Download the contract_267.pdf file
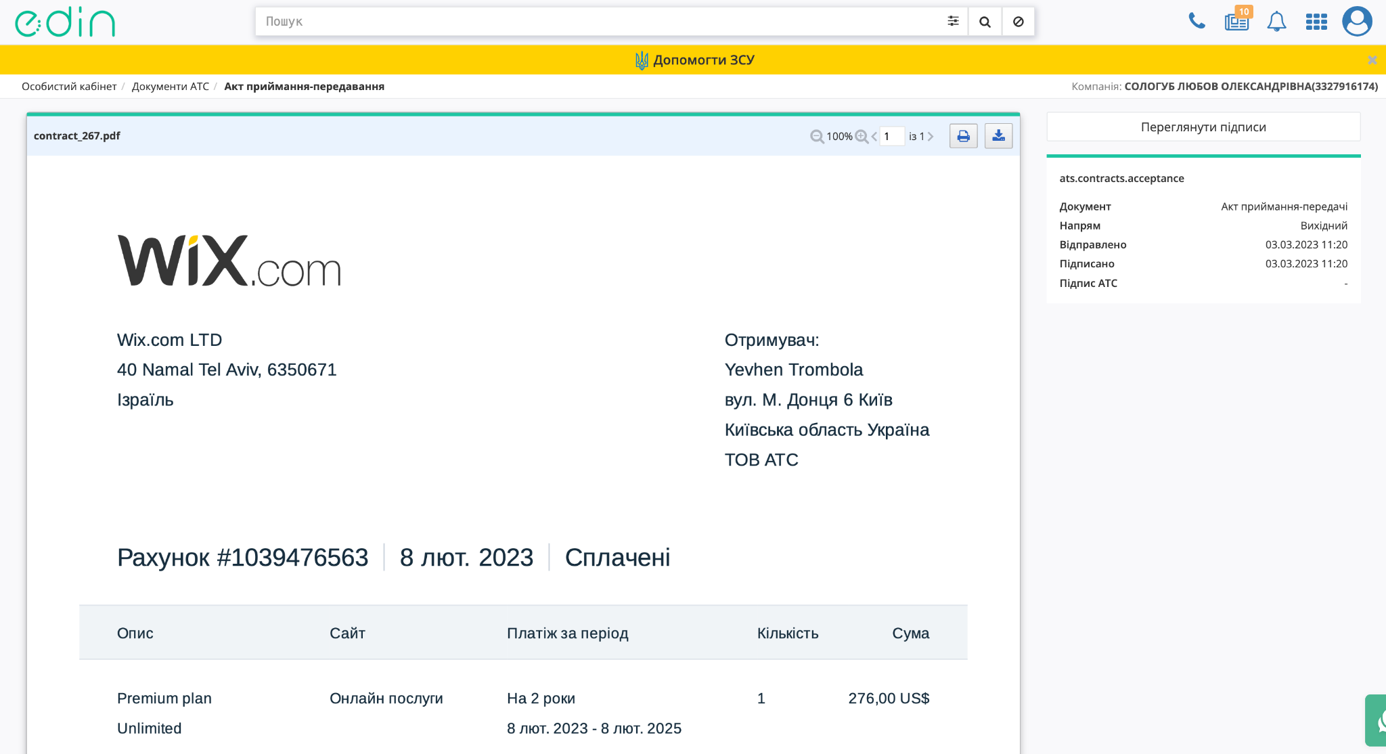Image resolution: width=1386 pixels, height=754 pixels. (x=998, y=136)
